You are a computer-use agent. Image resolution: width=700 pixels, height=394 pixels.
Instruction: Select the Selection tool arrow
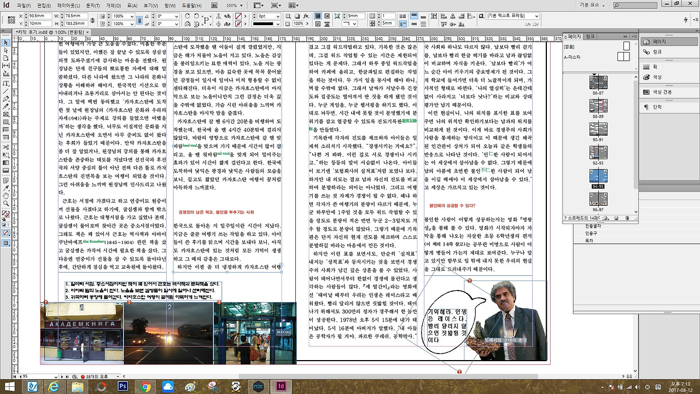pyautogui.click(x=6, y=43)
